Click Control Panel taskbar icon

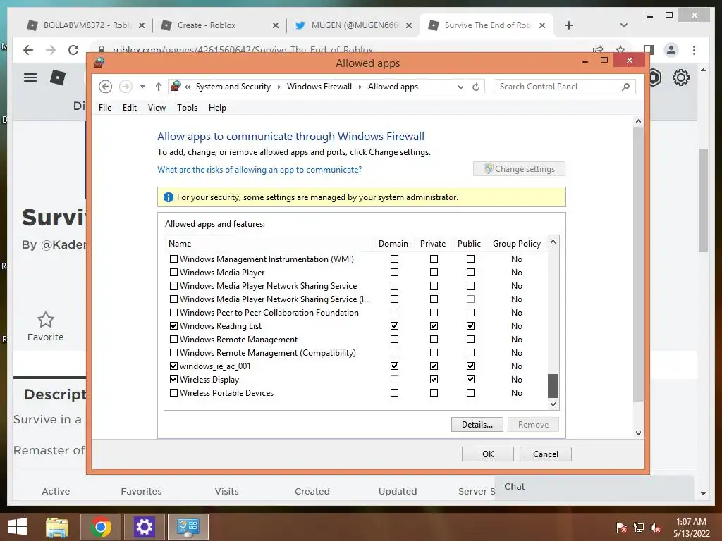pos(188,527)
